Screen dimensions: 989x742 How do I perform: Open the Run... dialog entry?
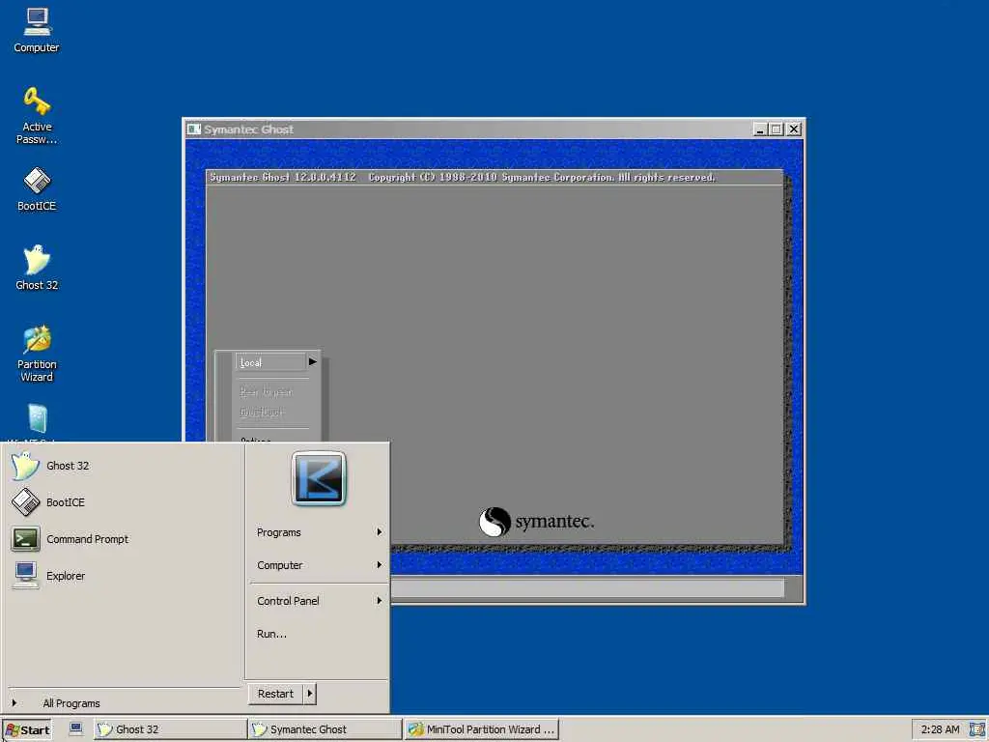click(x=271, y=634)
